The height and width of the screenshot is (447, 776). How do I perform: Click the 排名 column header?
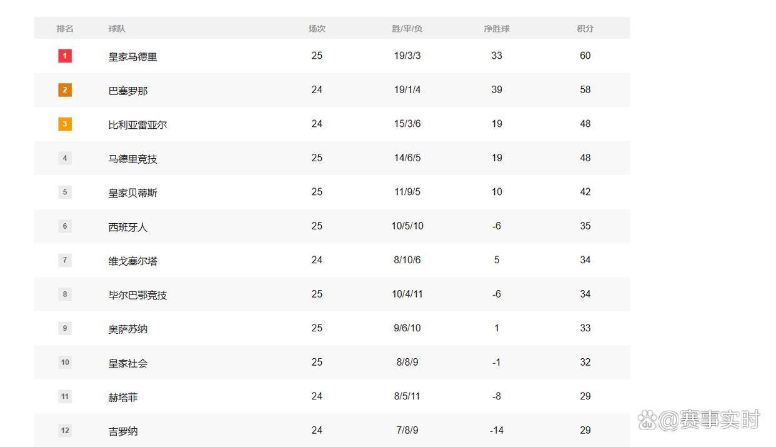click(65, 29)
